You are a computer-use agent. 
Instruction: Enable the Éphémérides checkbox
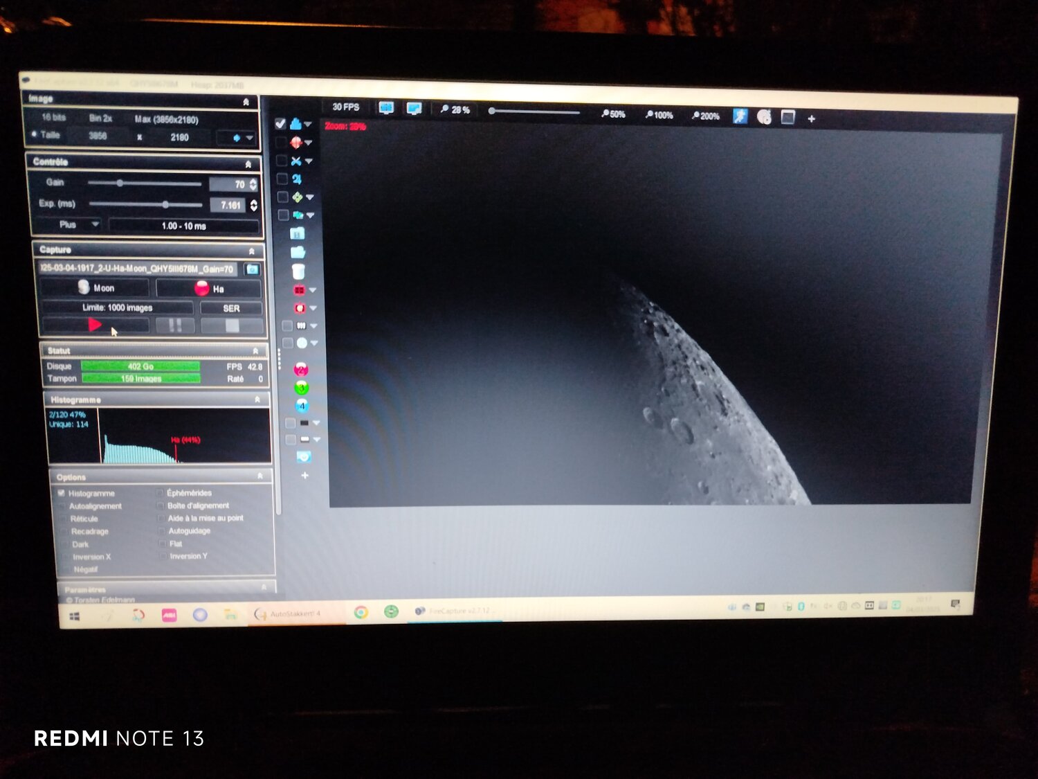point(161,492)
